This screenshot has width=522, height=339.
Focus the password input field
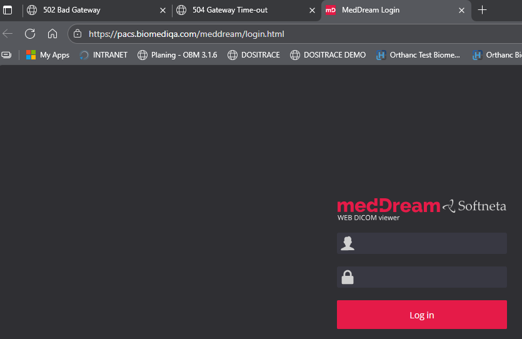431,277
